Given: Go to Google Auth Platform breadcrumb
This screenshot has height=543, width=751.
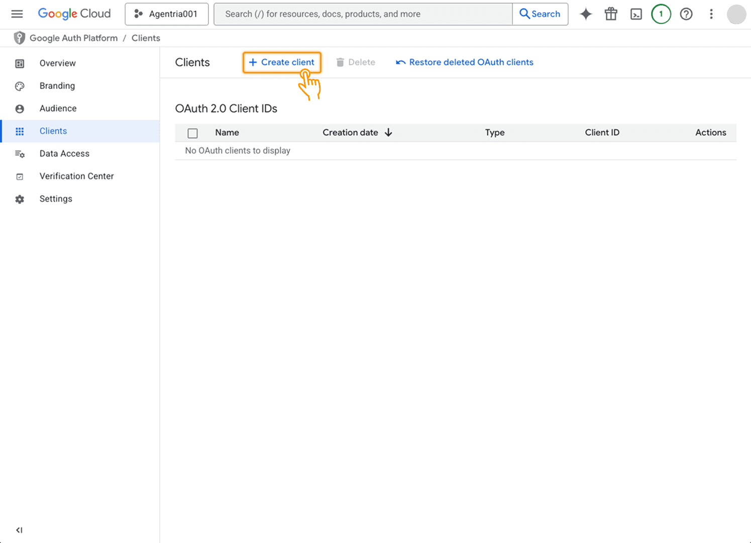Looking at the screenshot, I should click(74, 38).
